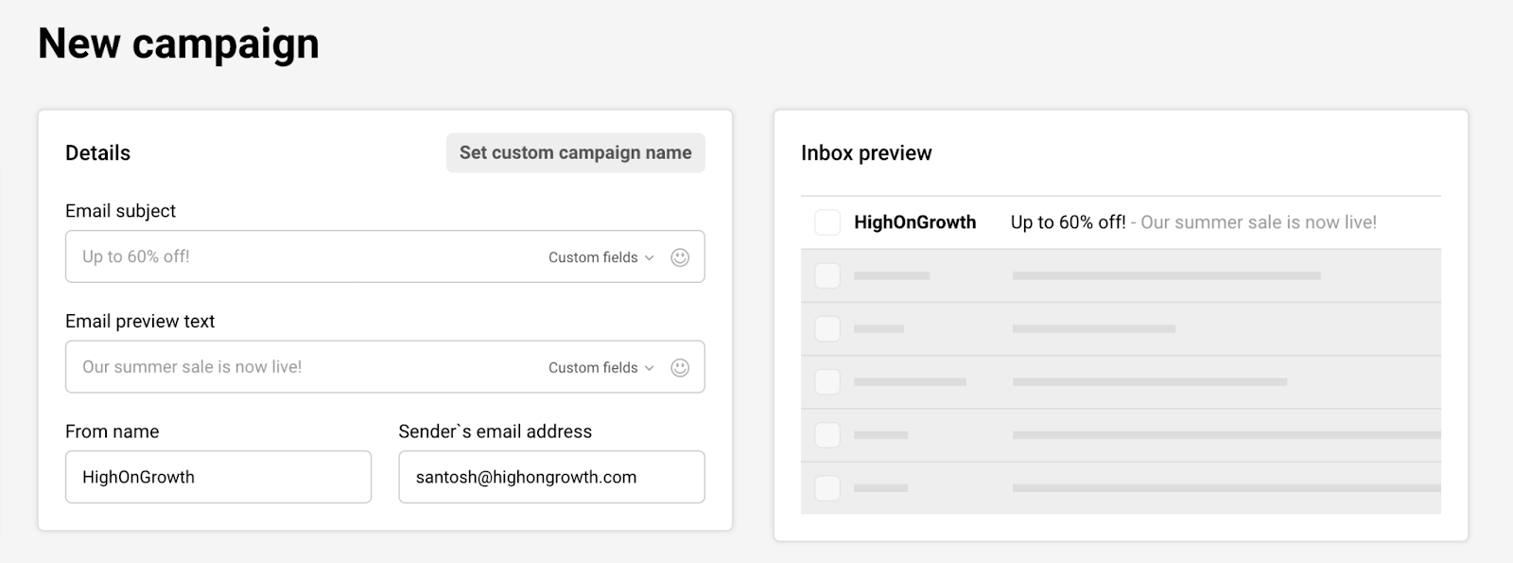Focus the Email subject input field
The image size is (1513, 563).
point(303,256)
